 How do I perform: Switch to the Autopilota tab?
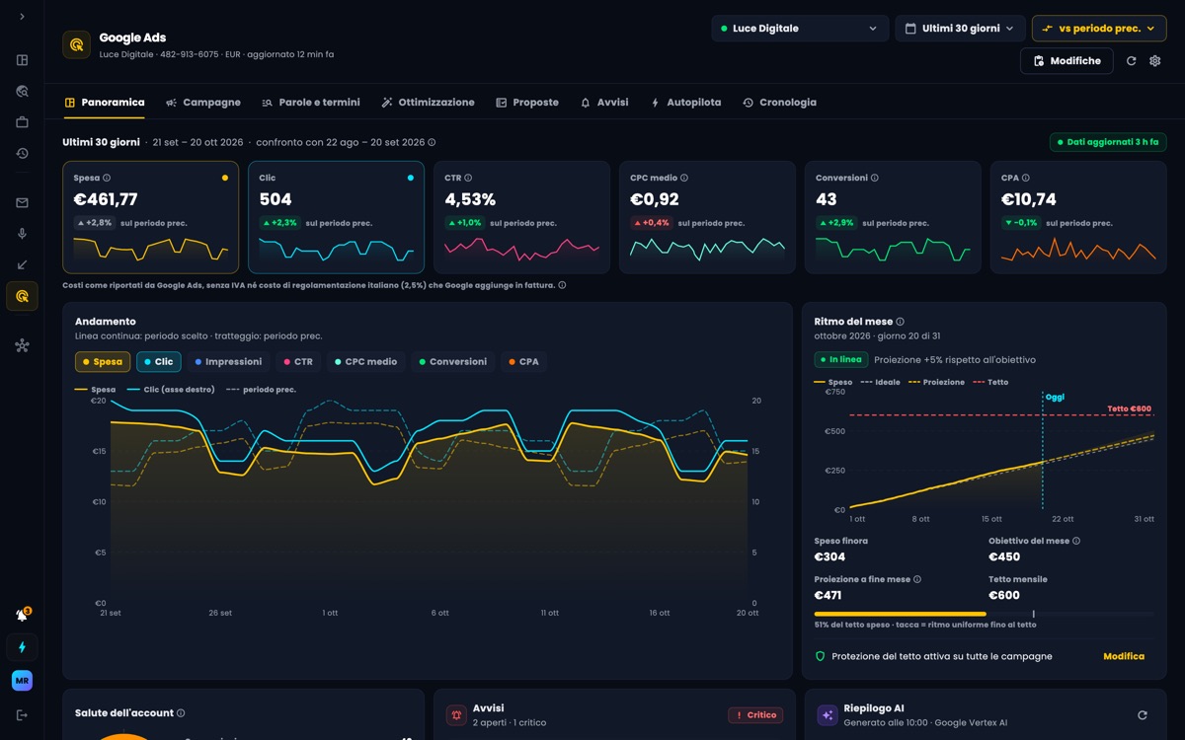tap(685, 103)
